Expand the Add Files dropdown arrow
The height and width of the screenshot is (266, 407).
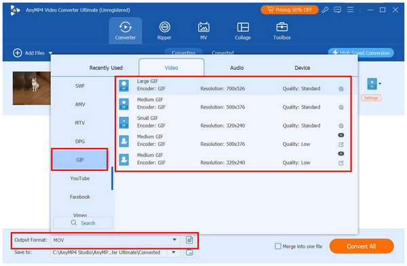coord(51,53)
